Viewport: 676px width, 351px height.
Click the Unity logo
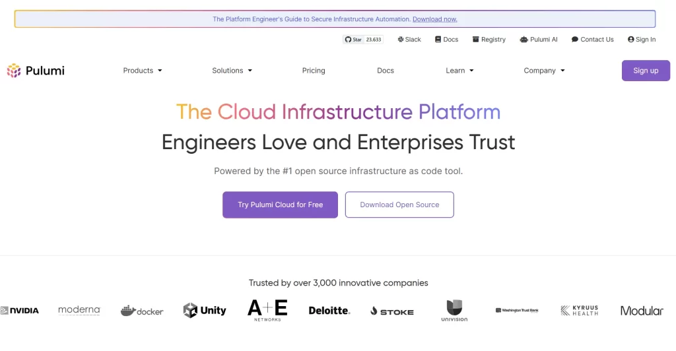205,310
